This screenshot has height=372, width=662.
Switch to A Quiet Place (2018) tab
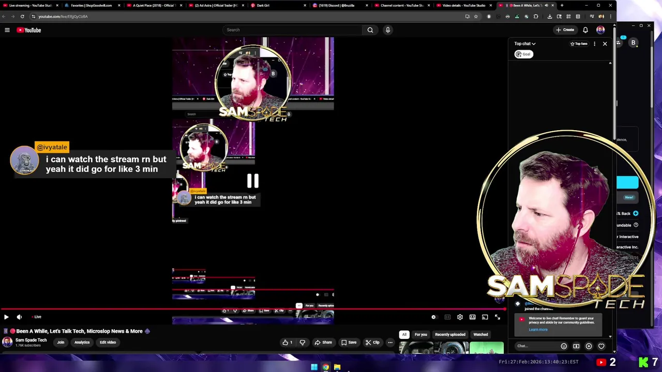(x=154, y=5)
